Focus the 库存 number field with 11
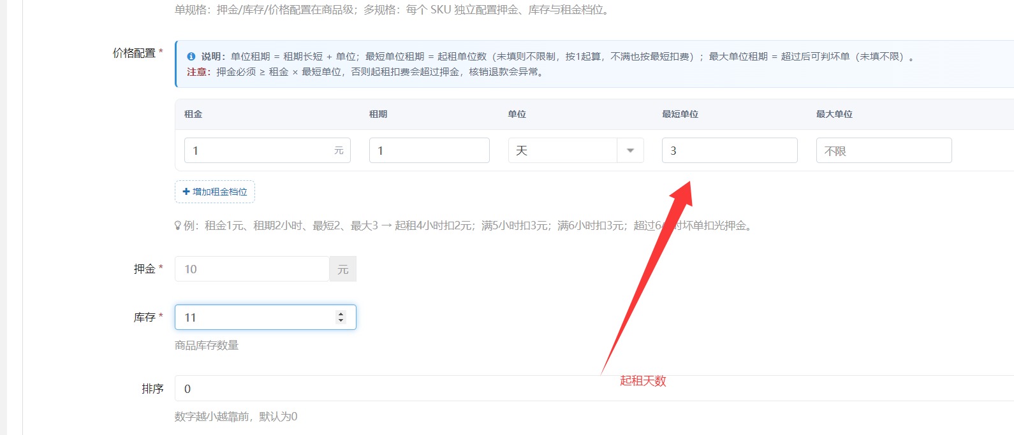Screen dimensions: 1014x435 click(265, 317)
